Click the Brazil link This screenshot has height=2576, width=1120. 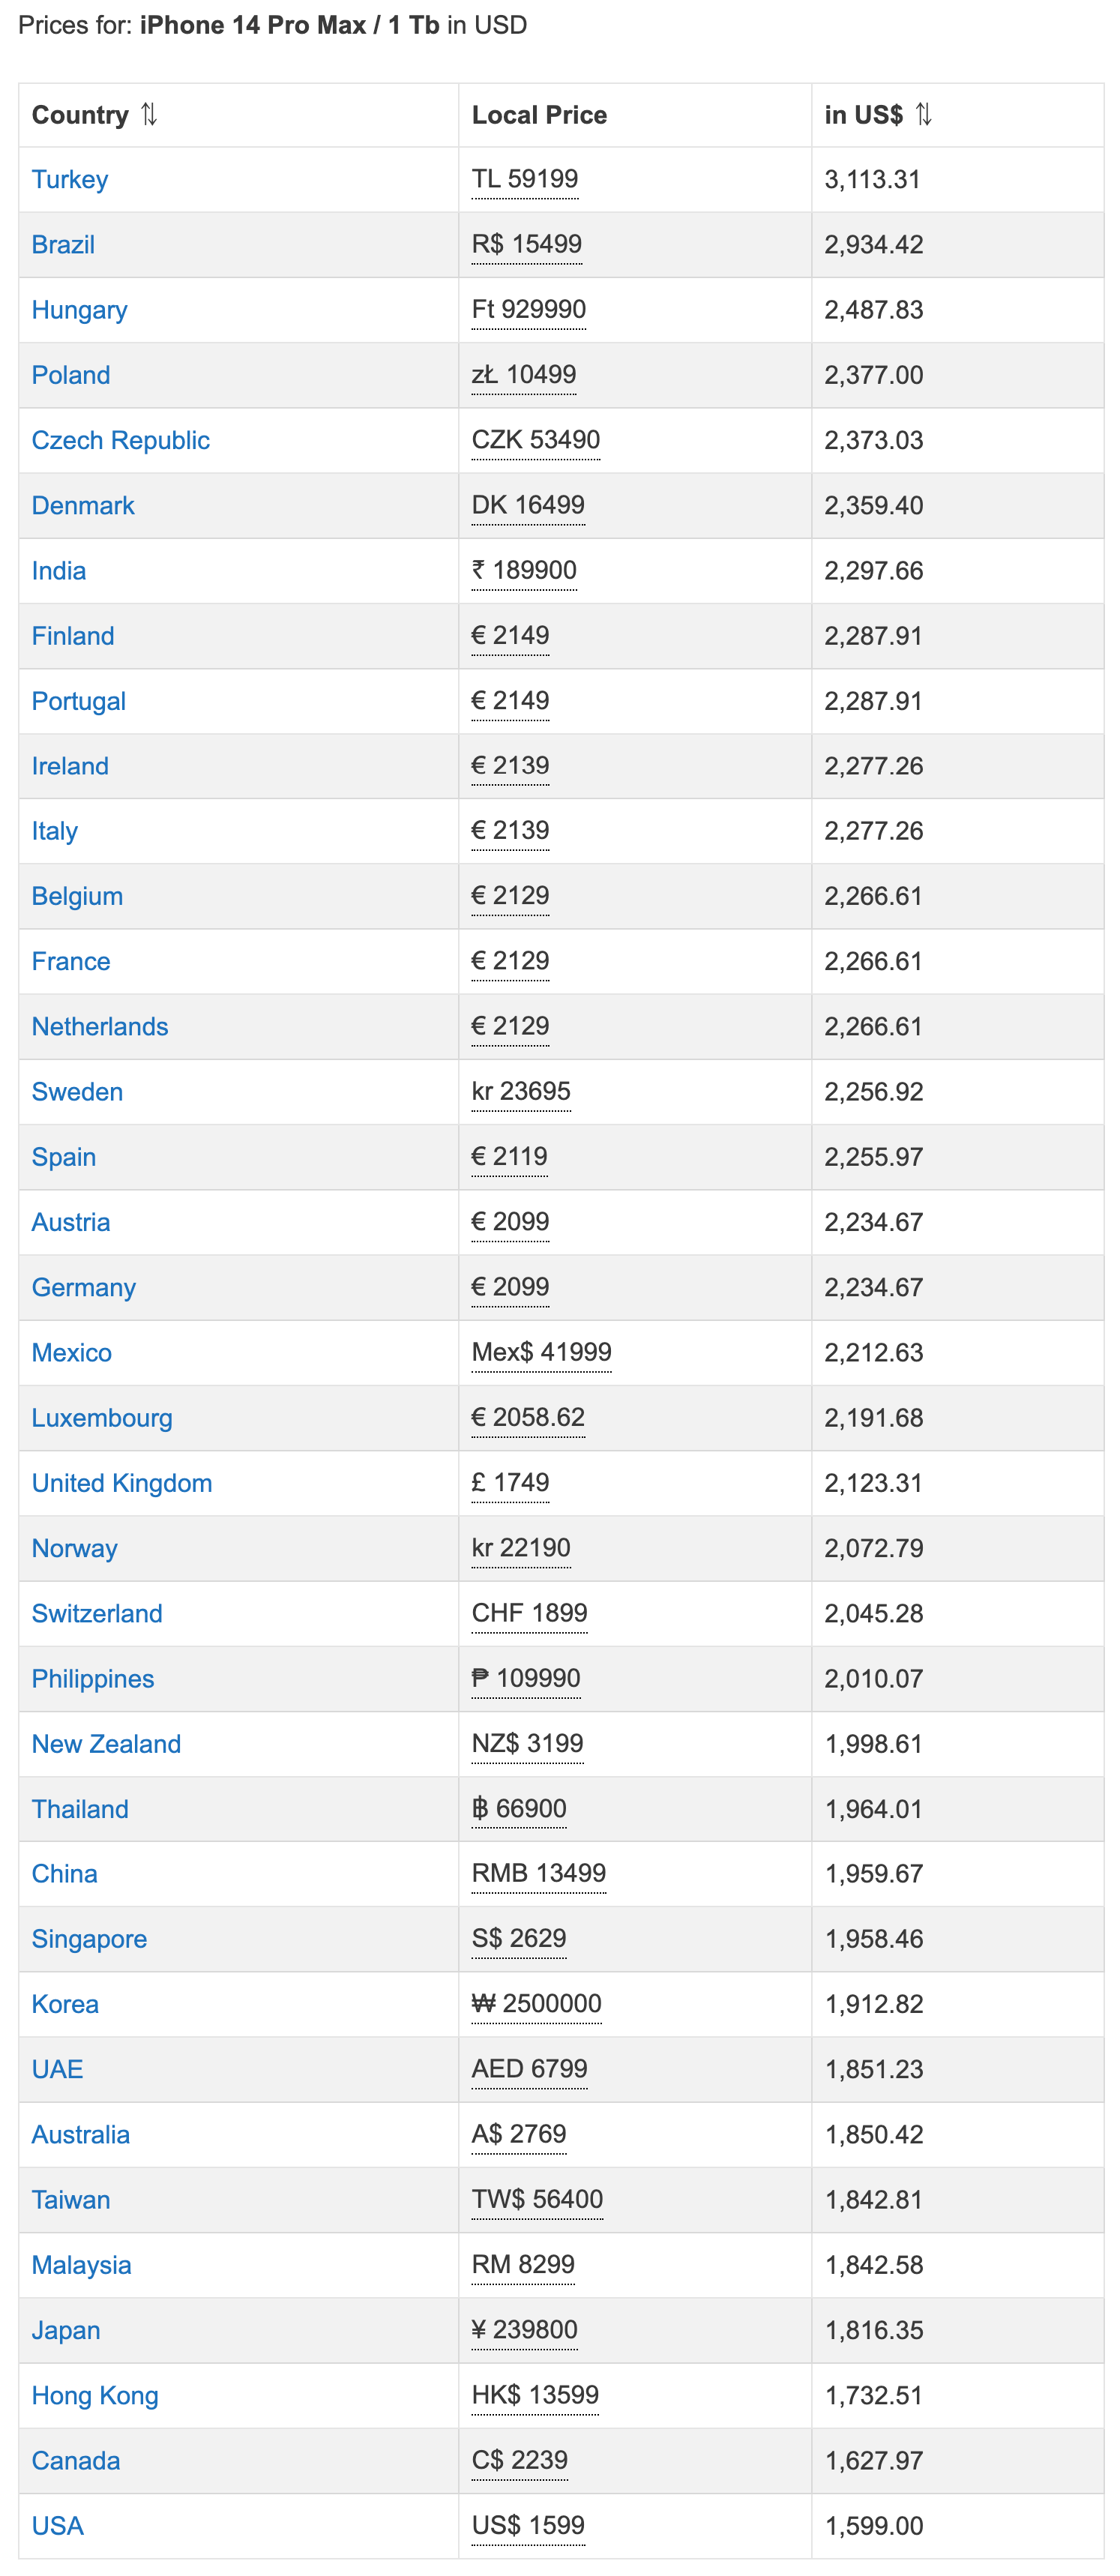click(x=63, y=245)
